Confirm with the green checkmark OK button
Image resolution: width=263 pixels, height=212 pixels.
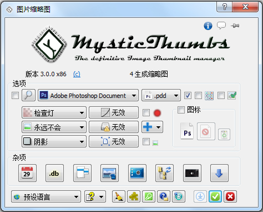click(x=215, y=196)
